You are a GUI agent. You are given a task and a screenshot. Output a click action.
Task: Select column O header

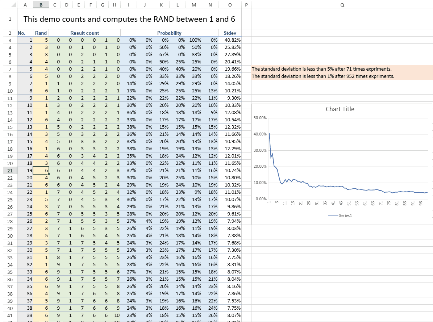pos(230,5)
